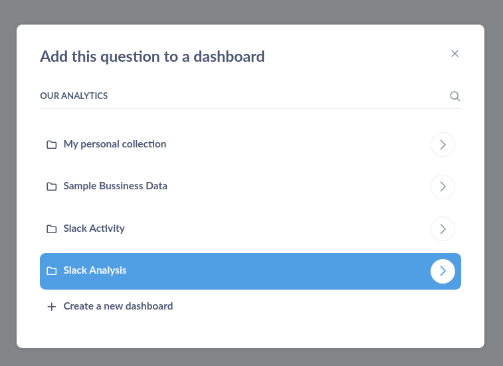Close the add-to-dashboard dialog
Screen dimensions: 503x366
tap(454, 54)
